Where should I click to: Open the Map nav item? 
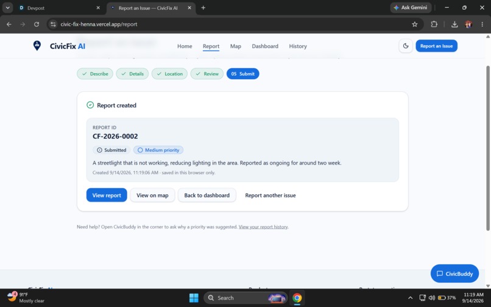[236, 46]
